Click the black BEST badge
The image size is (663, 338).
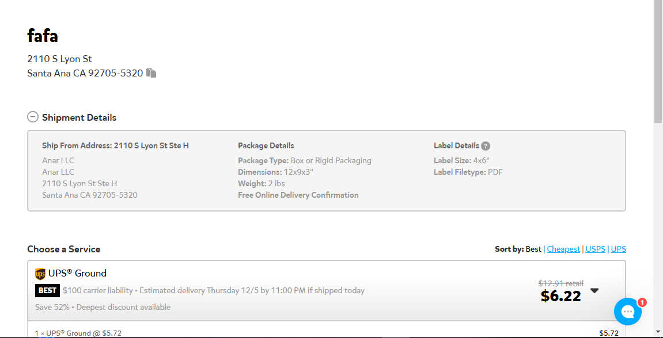pyautogui.click(x=47, y=290)
